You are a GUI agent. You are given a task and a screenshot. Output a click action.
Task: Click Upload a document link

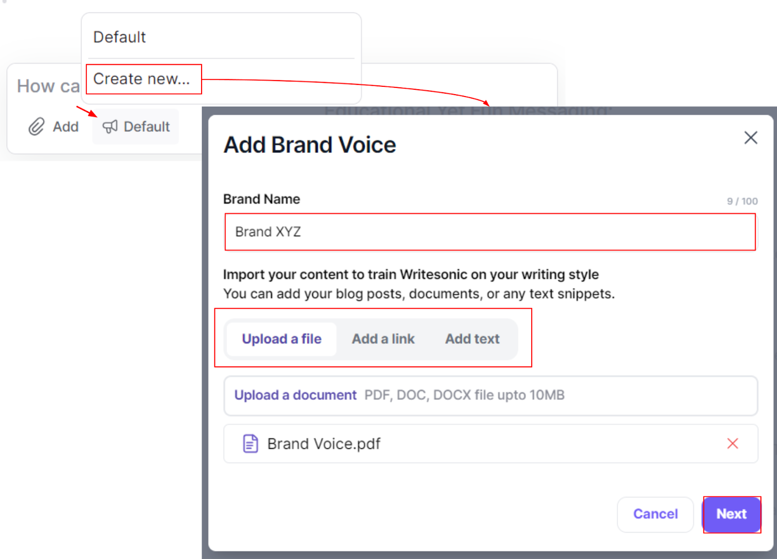pyautogui.click(x=295, y=395)
